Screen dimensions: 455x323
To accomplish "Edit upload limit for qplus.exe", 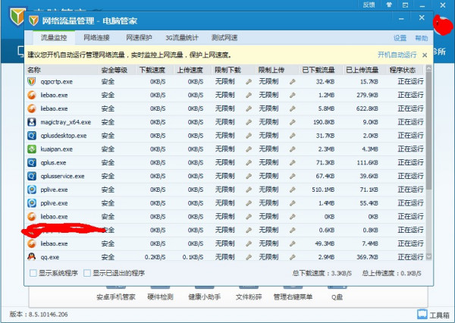I will pos(293,162).
